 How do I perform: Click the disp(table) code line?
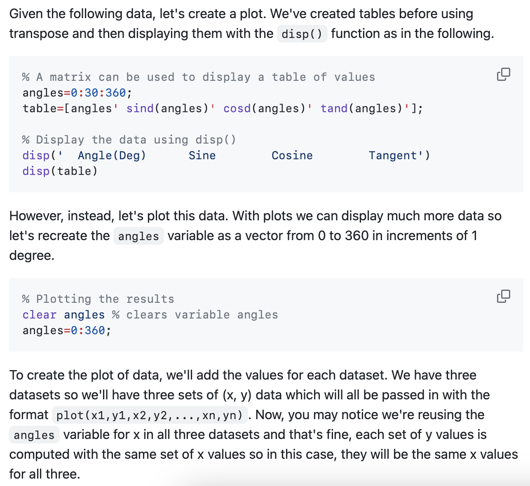[60, 171]
